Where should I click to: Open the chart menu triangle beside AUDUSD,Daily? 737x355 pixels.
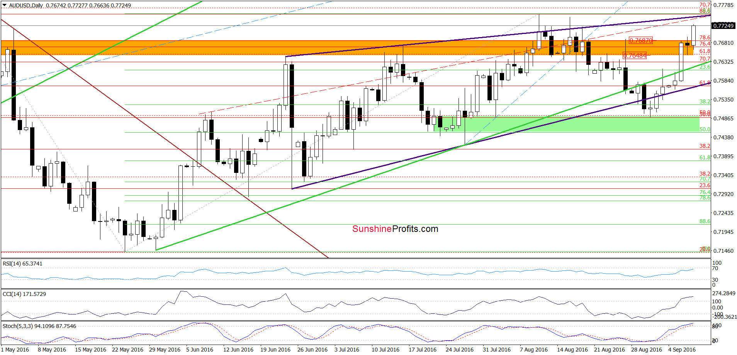(5, 5)
